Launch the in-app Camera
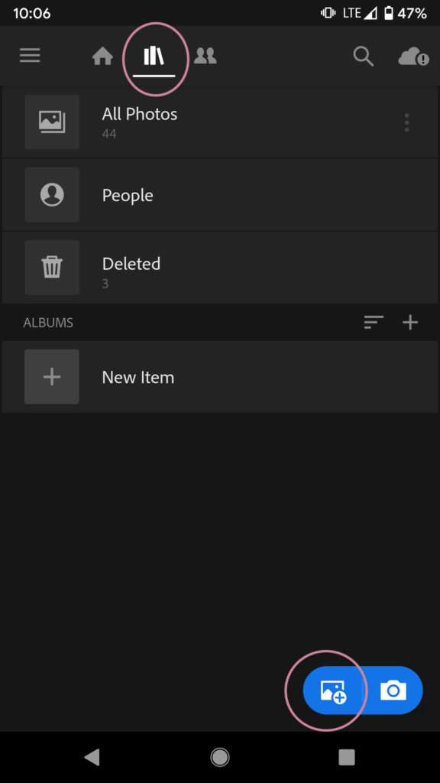Viewport: 440px width, 783px height. [391, 690]
